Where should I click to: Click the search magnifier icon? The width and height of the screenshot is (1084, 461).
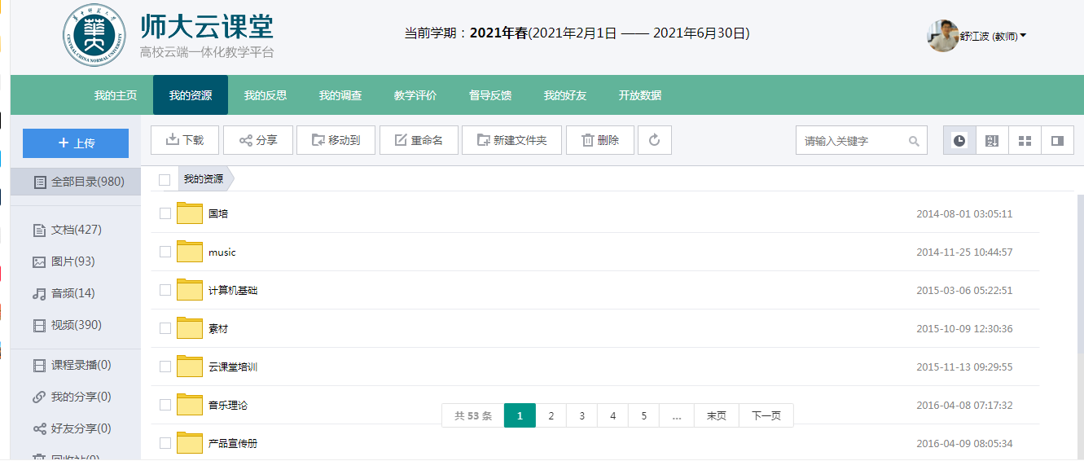(x=915, y=141)
